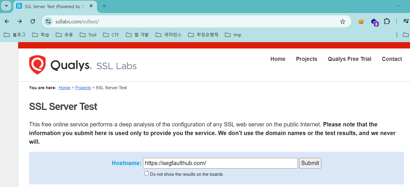
Task: Open the 블로그 bookmark folder
Action: 14,35
